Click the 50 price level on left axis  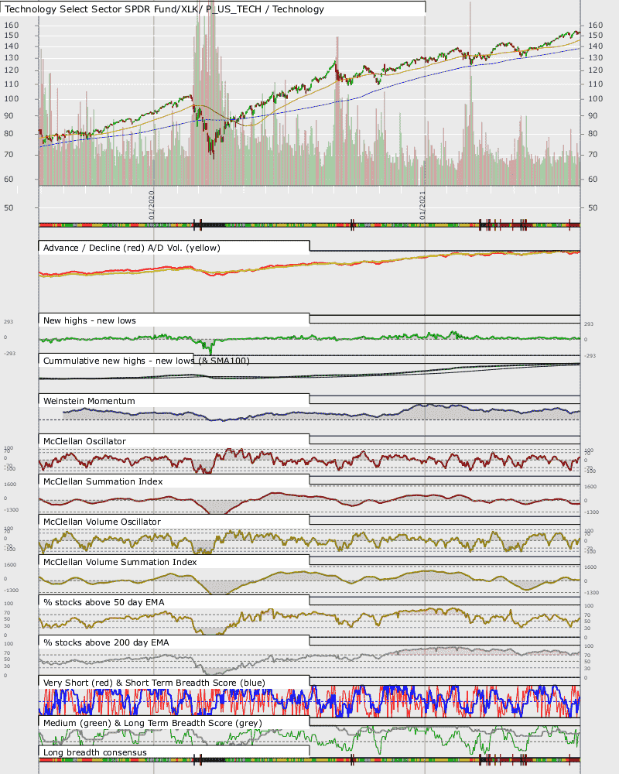point(9,207)
